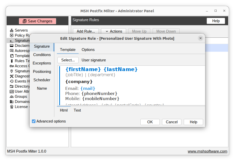Confirm the dialog with OK
The width and height of the screenshot is (235, 162).
(150, 122)
